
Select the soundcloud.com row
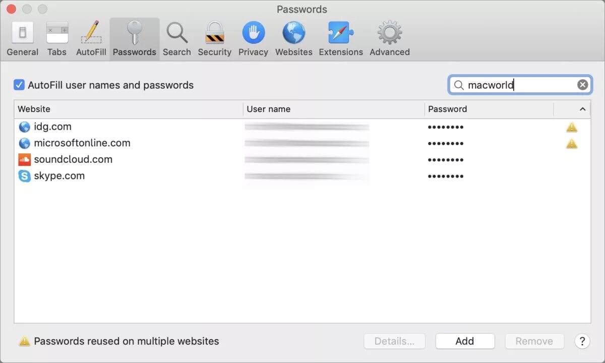point(302,160)
